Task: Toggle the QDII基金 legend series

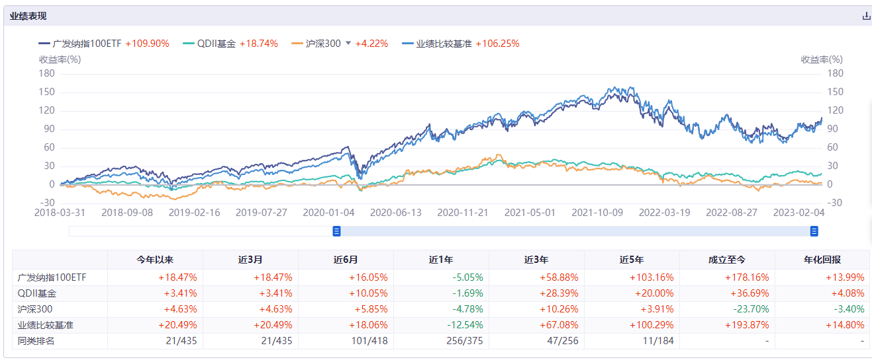Action: pyautogui.click(x=216, y=44)
